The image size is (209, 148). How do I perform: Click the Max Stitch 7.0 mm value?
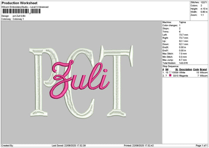tap(183, 53)
